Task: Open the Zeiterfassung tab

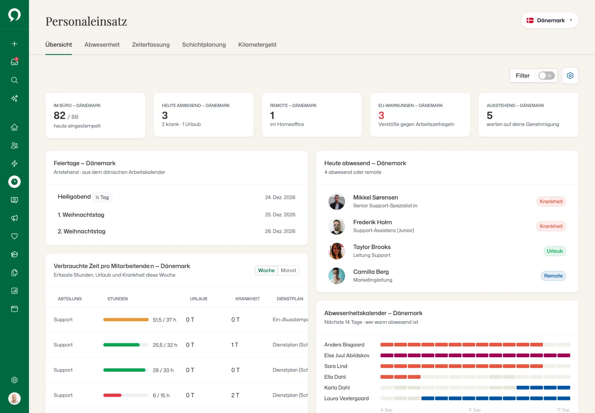Action: [151, 45]
